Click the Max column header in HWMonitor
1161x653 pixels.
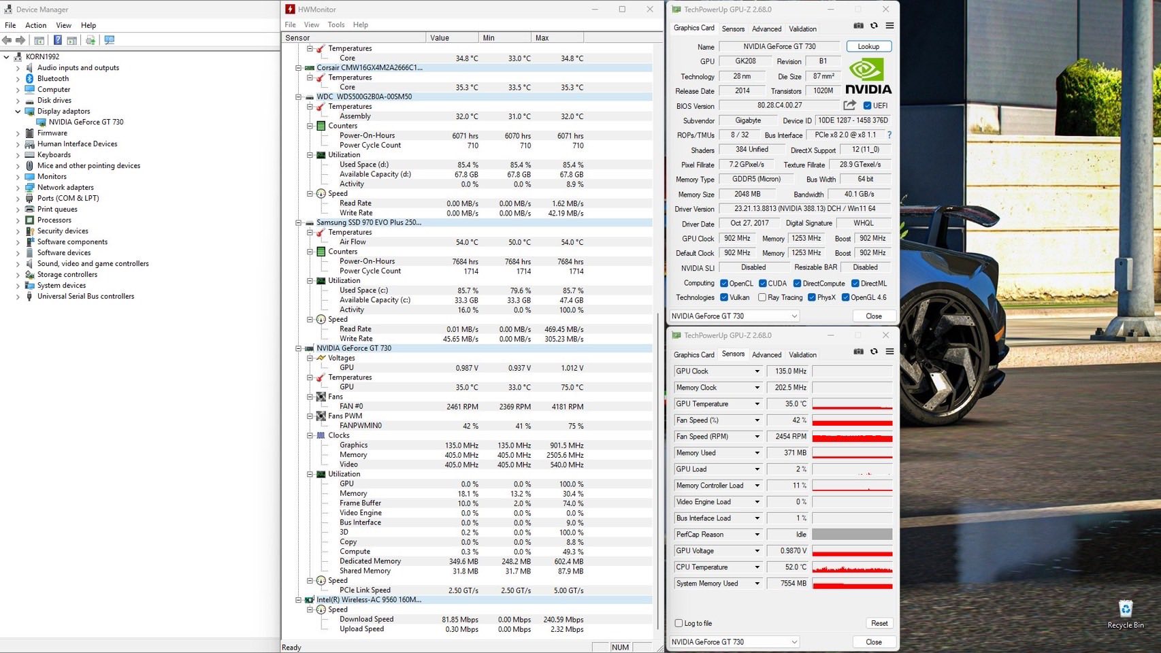[542, 38]
